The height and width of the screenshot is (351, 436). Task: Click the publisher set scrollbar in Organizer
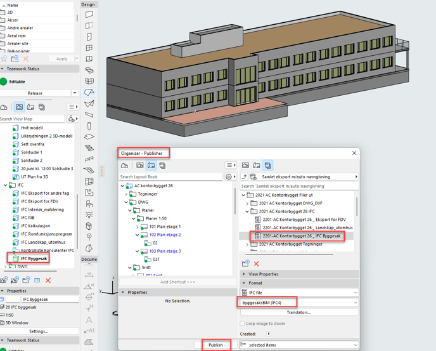tap(357, 206)
